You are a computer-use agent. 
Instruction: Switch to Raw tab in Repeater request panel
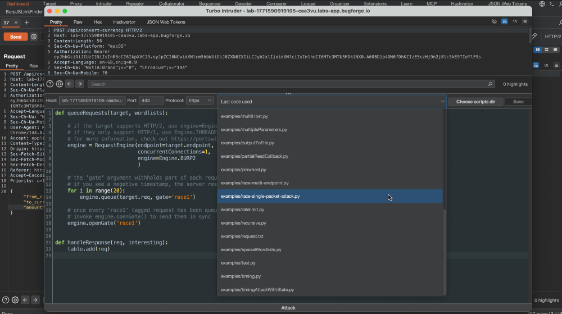pyautogui.click(x=34, y=66)
